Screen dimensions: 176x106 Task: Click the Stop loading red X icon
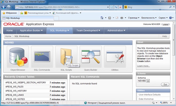(120, 7)
